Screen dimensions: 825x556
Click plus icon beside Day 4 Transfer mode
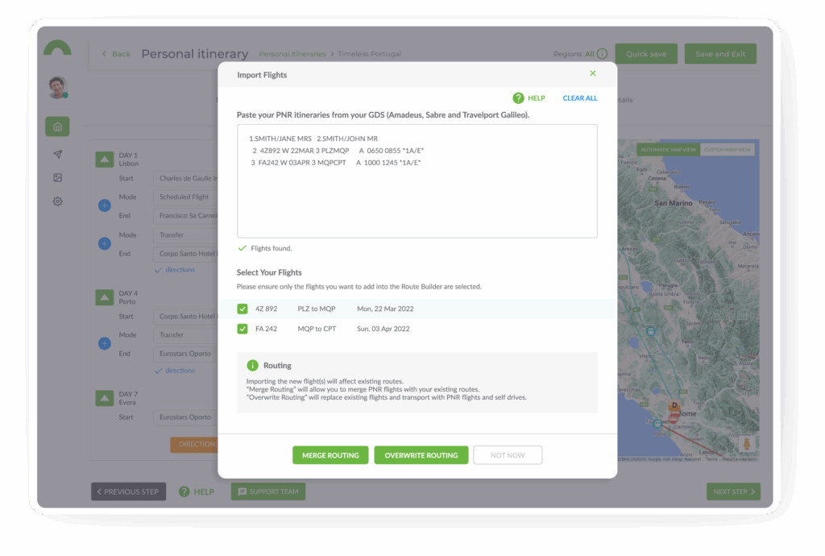click(104, 343)
